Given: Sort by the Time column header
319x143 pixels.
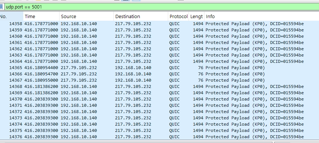Looking at the screenshot, I should [41, 17].
